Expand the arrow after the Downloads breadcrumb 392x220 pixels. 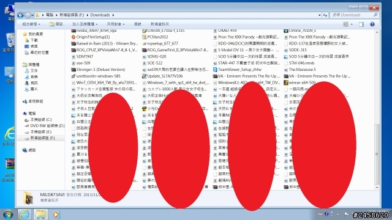click(113, 15)
